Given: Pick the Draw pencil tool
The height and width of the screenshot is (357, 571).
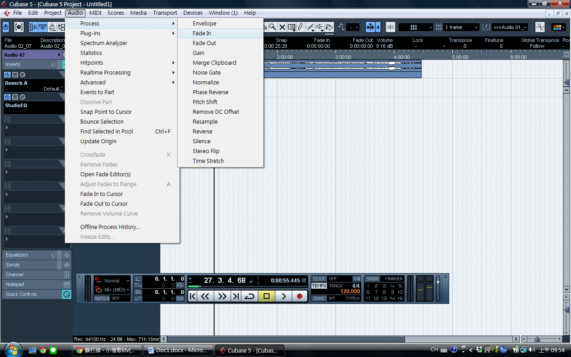Looking at the screenshot, I should (x=301, y=27).
